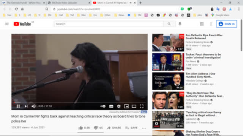Image resolution: width=243 pixels, height=136 pixels.
Task: Open the Google Maps bookmark
Action: pos(220,15)
